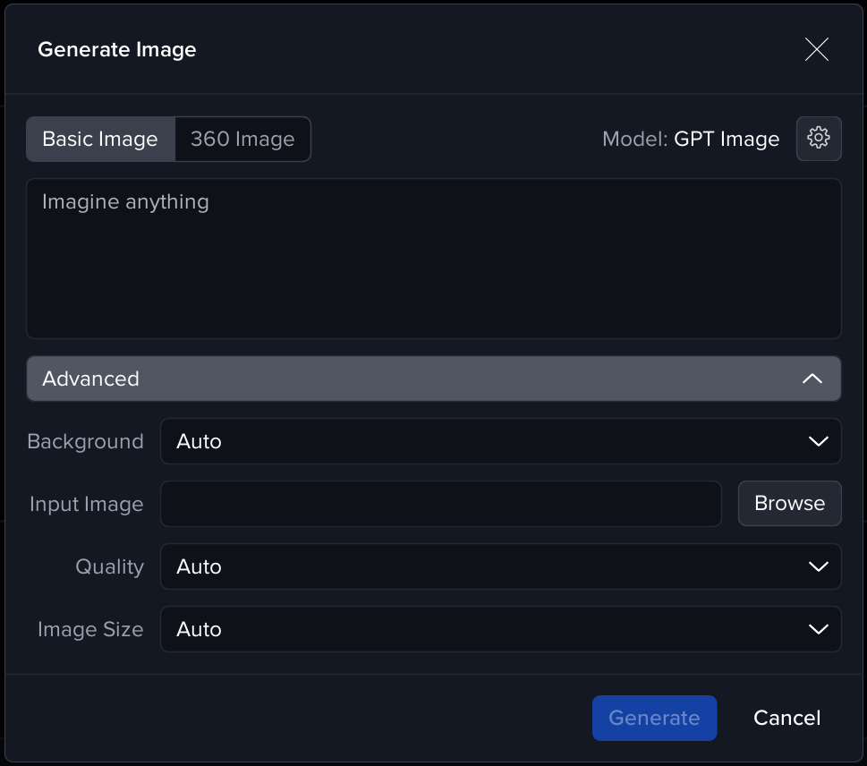The height and width of the screenshot is (766, 867).
Task: Click the Advanced section collapse chevron
Action: [x=812, y=379]
